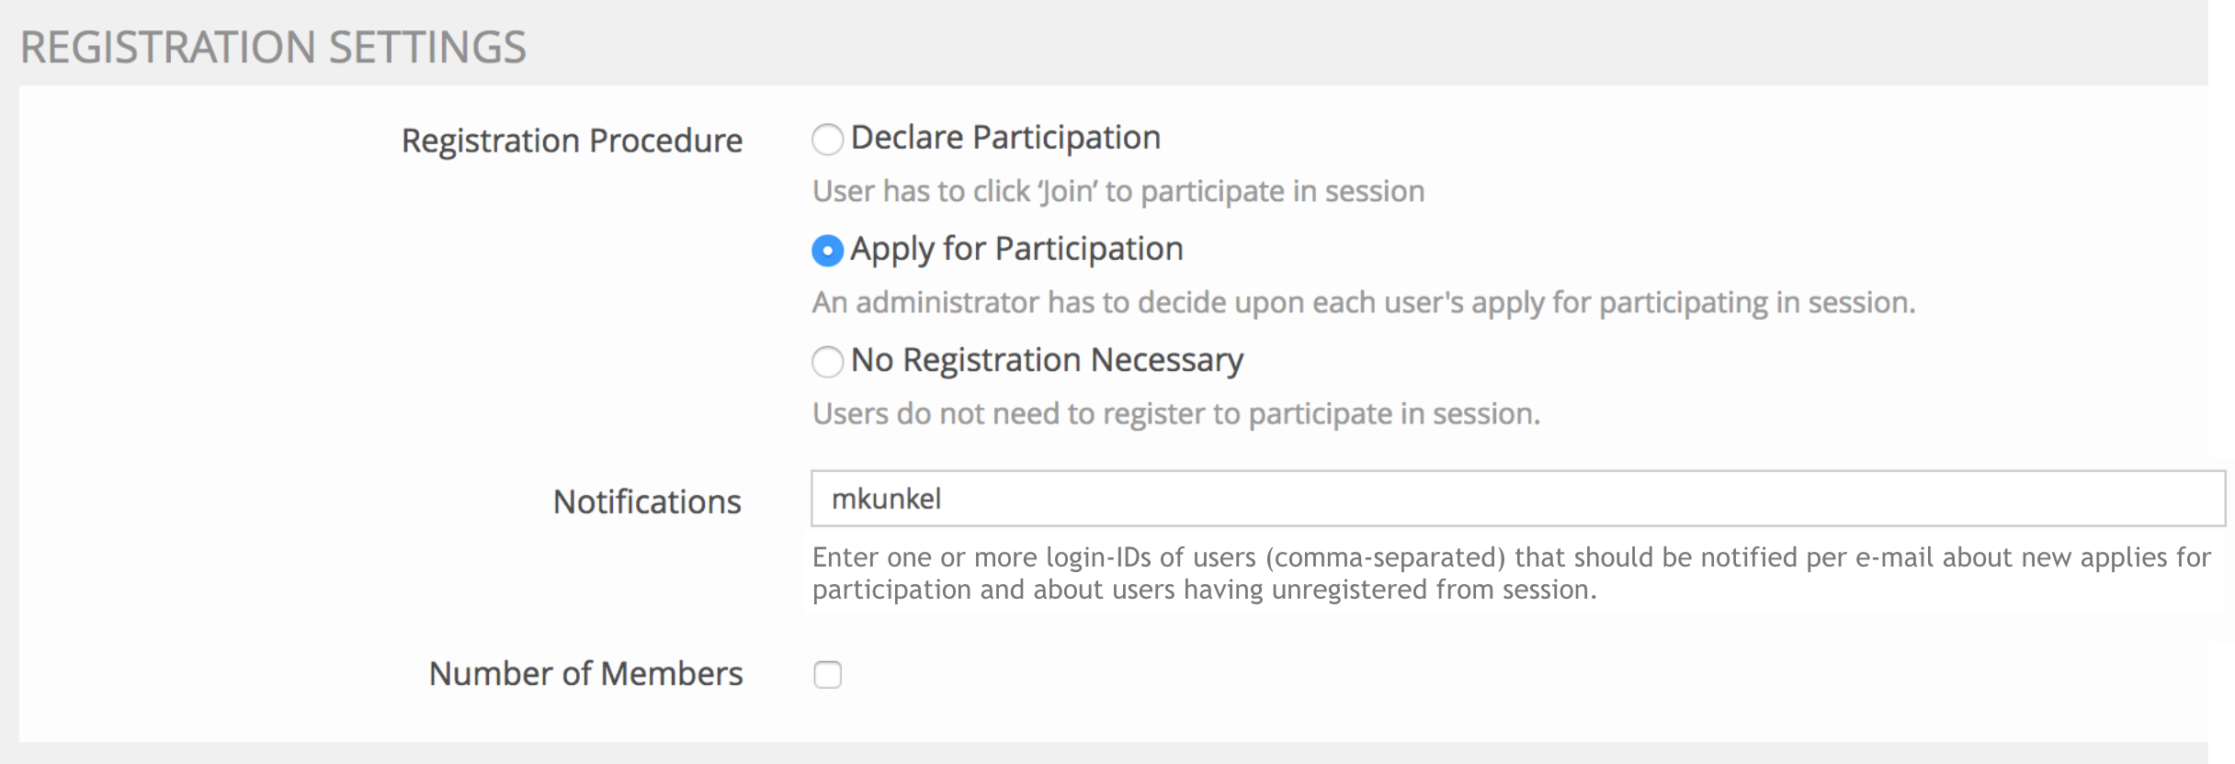Viewport: 2235px width, 764px height.
Task: Click the 'Number of Members' field label
Action: tap(585, 674)
